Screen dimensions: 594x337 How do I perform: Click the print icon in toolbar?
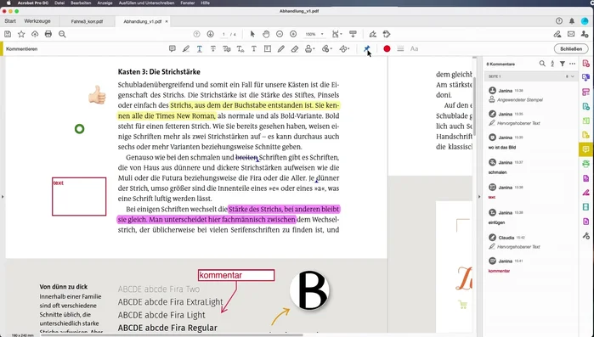pos(48,34)
